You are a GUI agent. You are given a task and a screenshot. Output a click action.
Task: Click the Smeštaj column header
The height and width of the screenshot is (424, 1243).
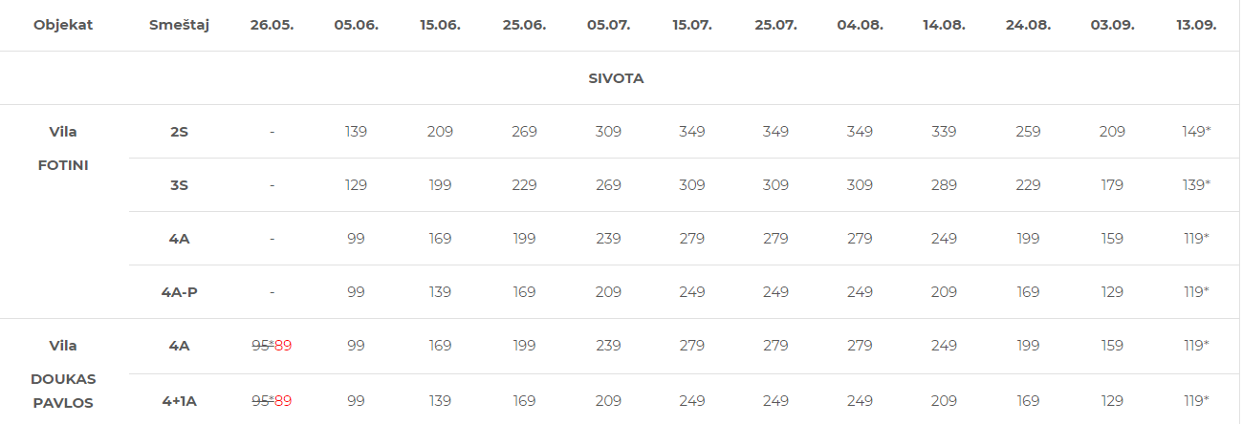179,25
